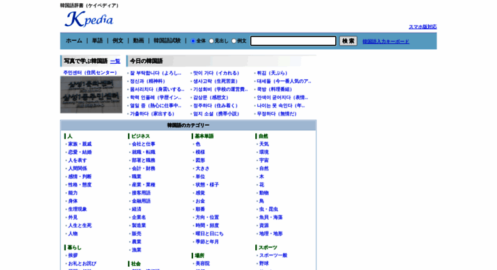This screenshot has height=270, width=497.
Task: Open the 몸서리치다 word link
Action: click(x=157, y=89)
